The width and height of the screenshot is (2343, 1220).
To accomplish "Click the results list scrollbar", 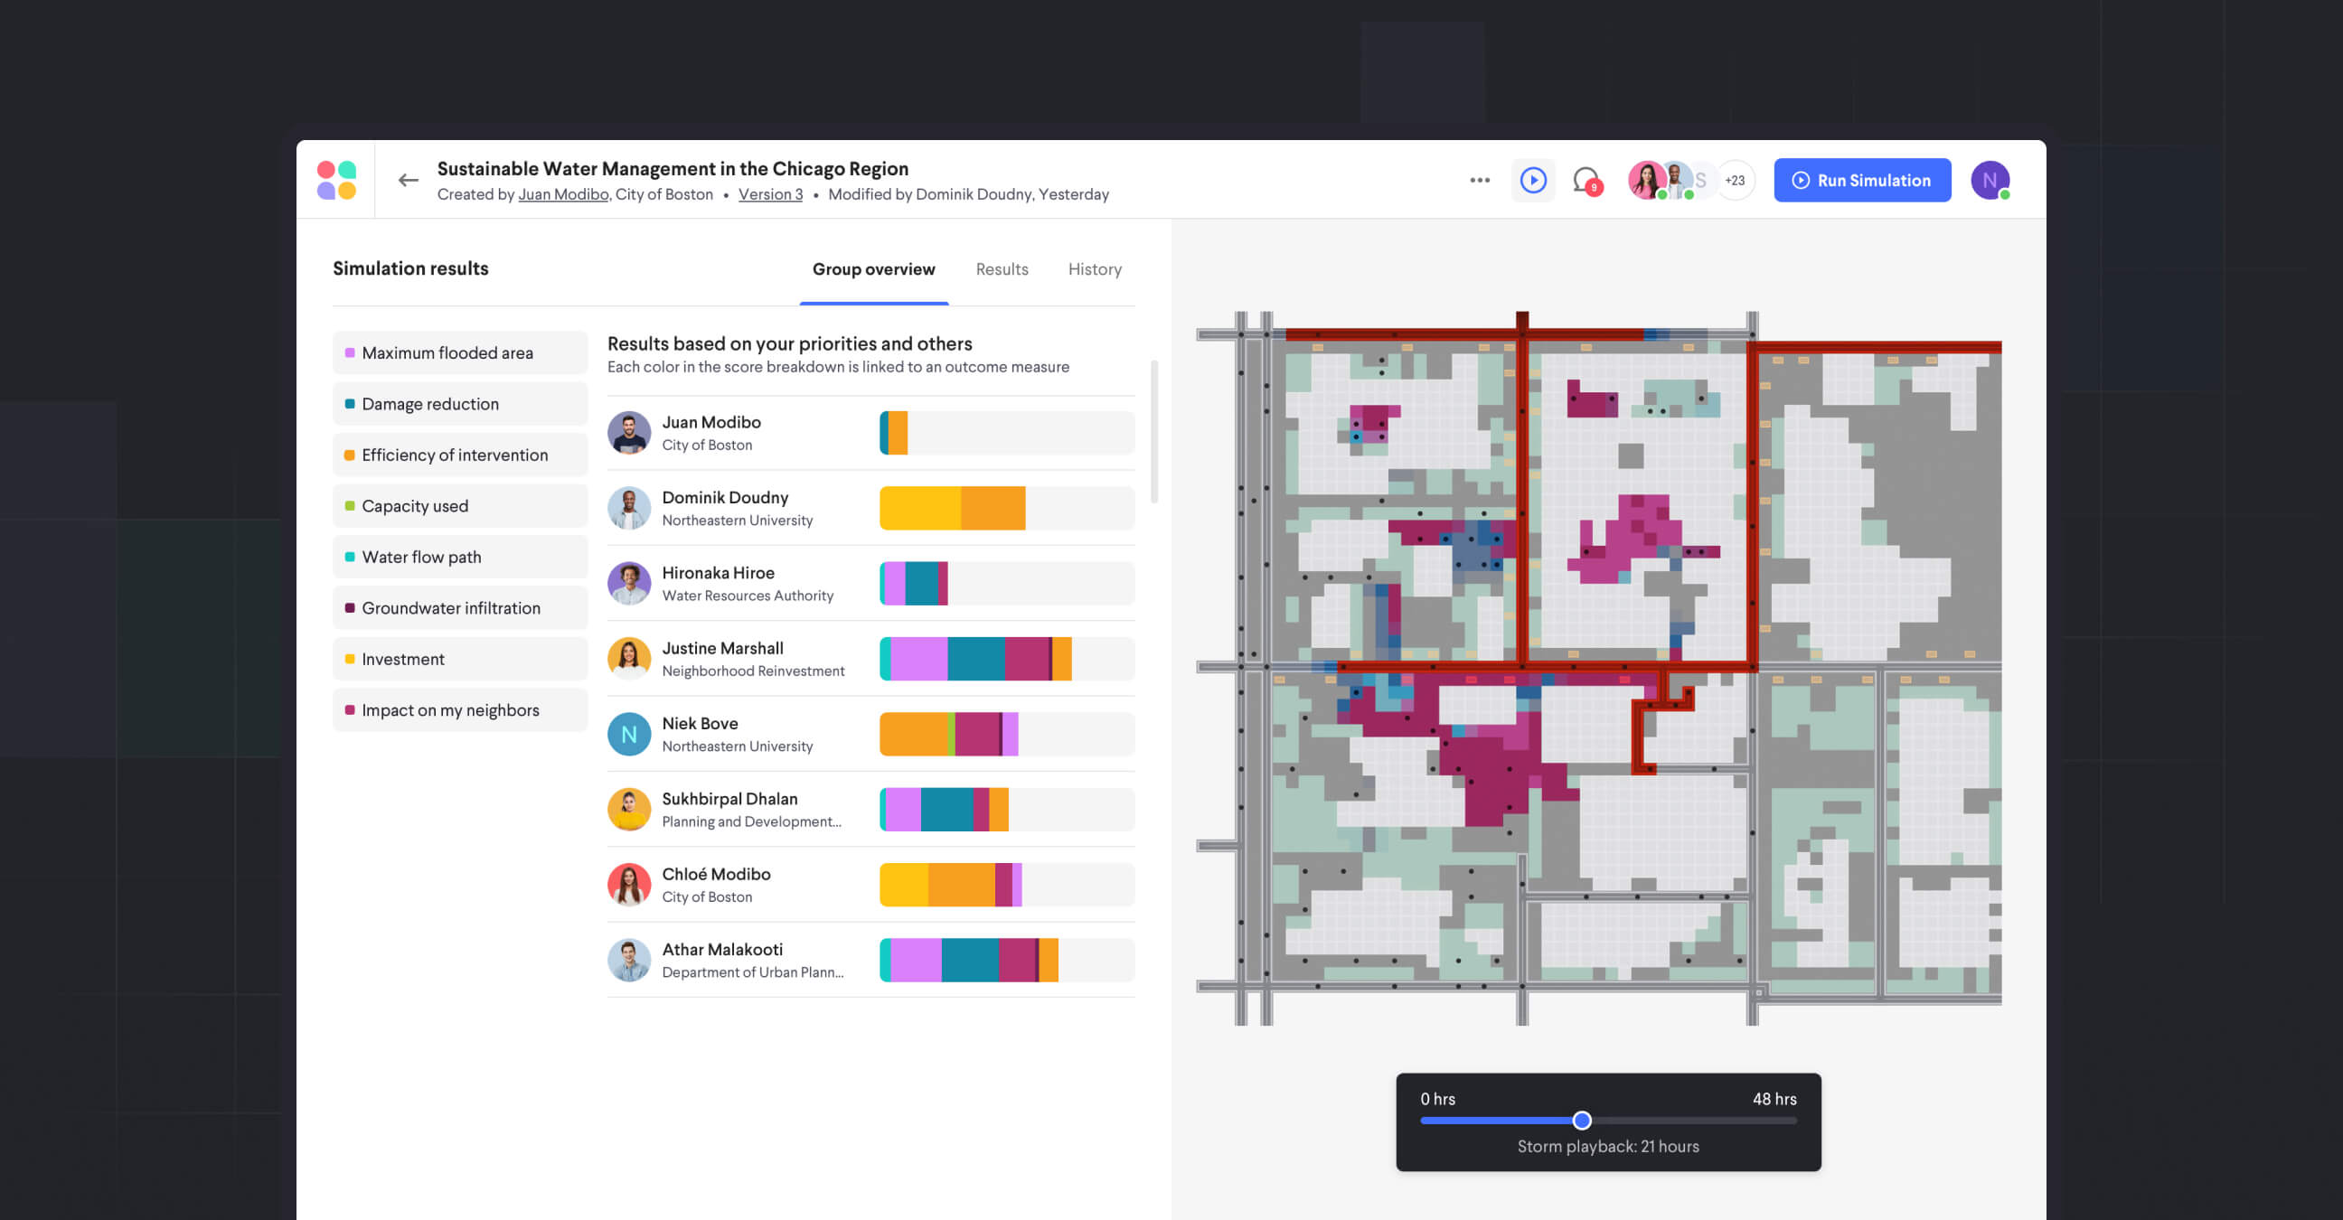I will [x=1153, y=432].
